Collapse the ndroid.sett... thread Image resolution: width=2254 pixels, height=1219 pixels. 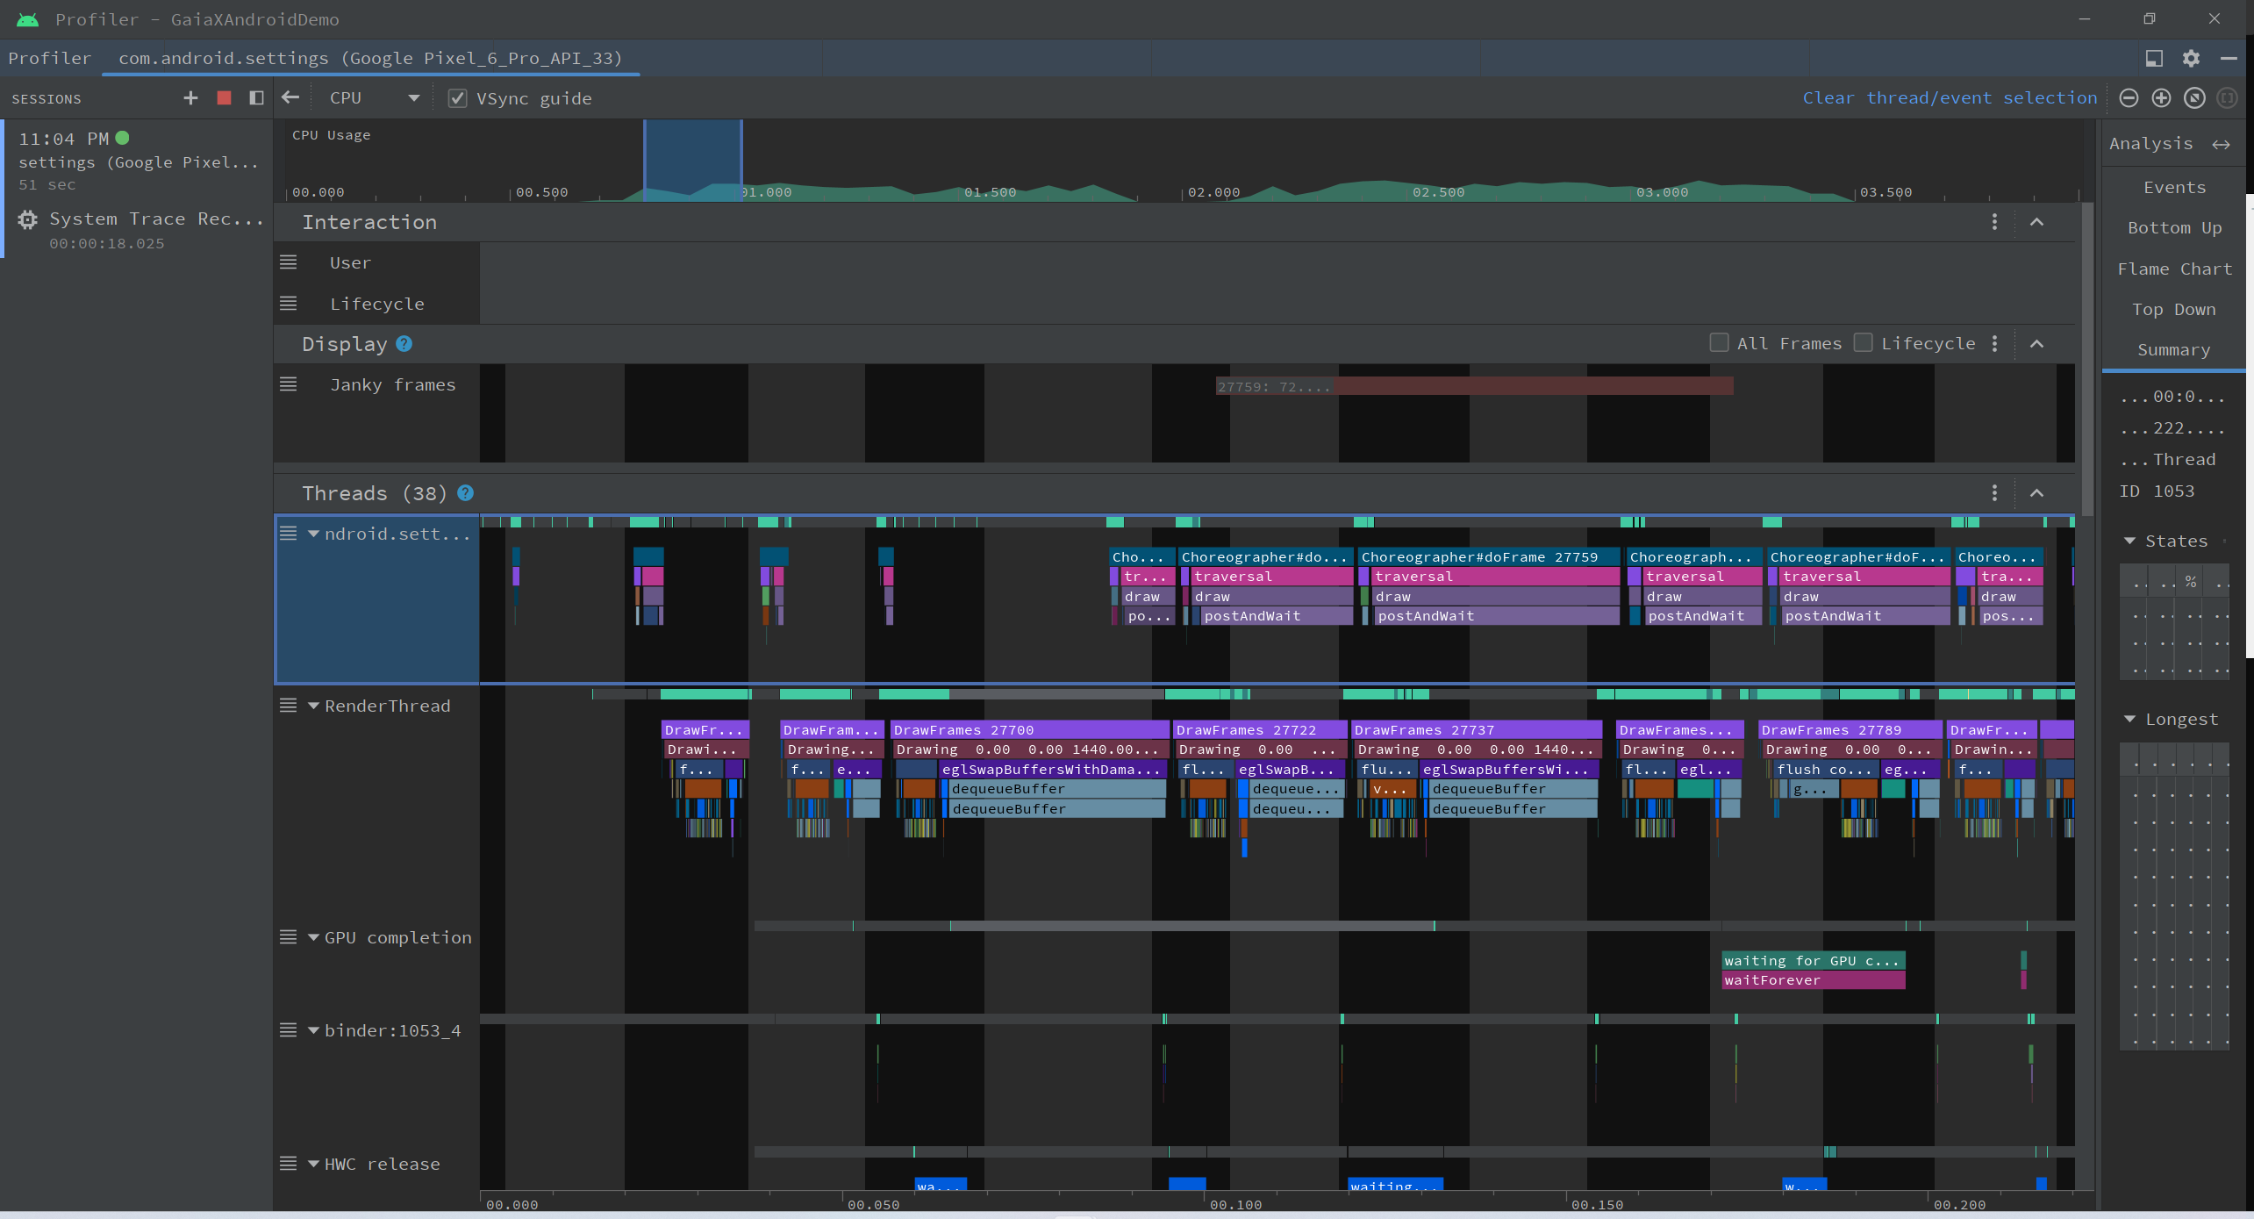(313, 534)
